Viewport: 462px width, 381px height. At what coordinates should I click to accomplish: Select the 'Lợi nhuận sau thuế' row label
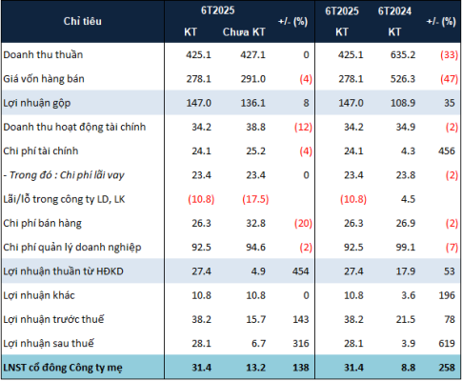coord(49,344)
